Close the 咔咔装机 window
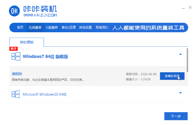Screen dimensions: 195x125 tap(190, 7)
